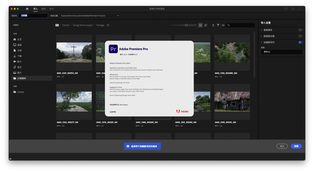This screenshot has width=314, height=172.
Task: Click the monitor icon beside 桌面
Action: (x=15, y=45)
